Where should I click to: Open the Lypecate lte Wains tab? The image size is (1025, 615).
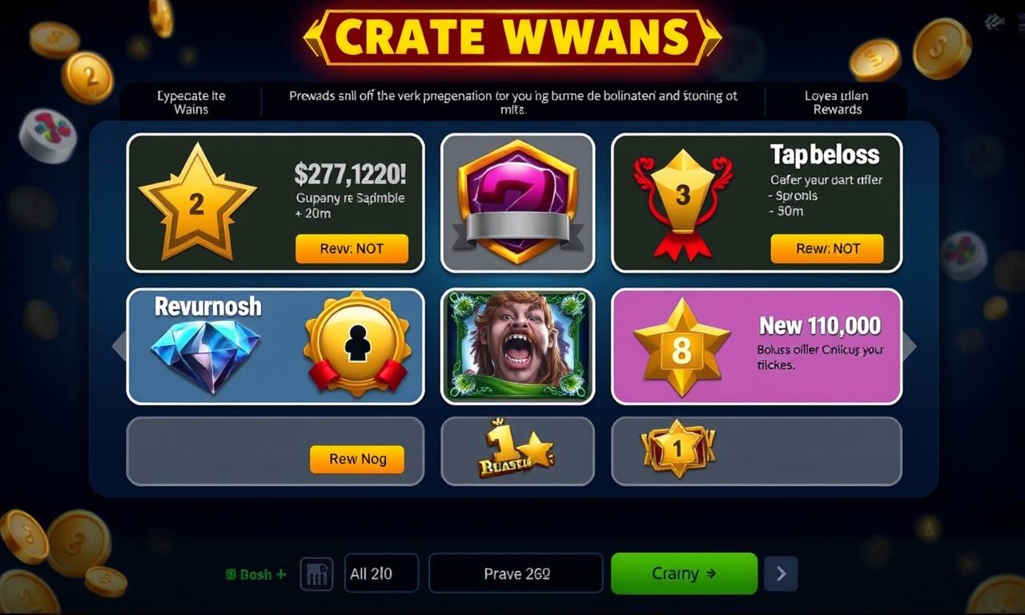191,102
